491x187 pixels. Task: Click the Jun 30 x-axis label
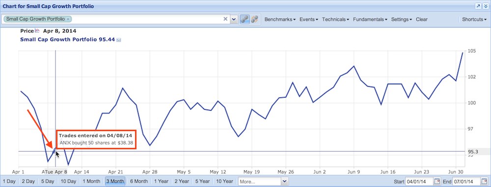pyautogui.click(x=456, y=172)
